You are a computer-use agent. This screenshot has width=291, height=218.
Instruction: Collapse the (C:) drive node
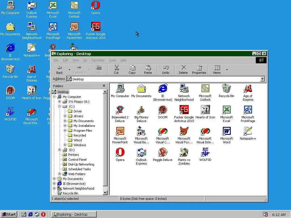[x=60, y=106]
